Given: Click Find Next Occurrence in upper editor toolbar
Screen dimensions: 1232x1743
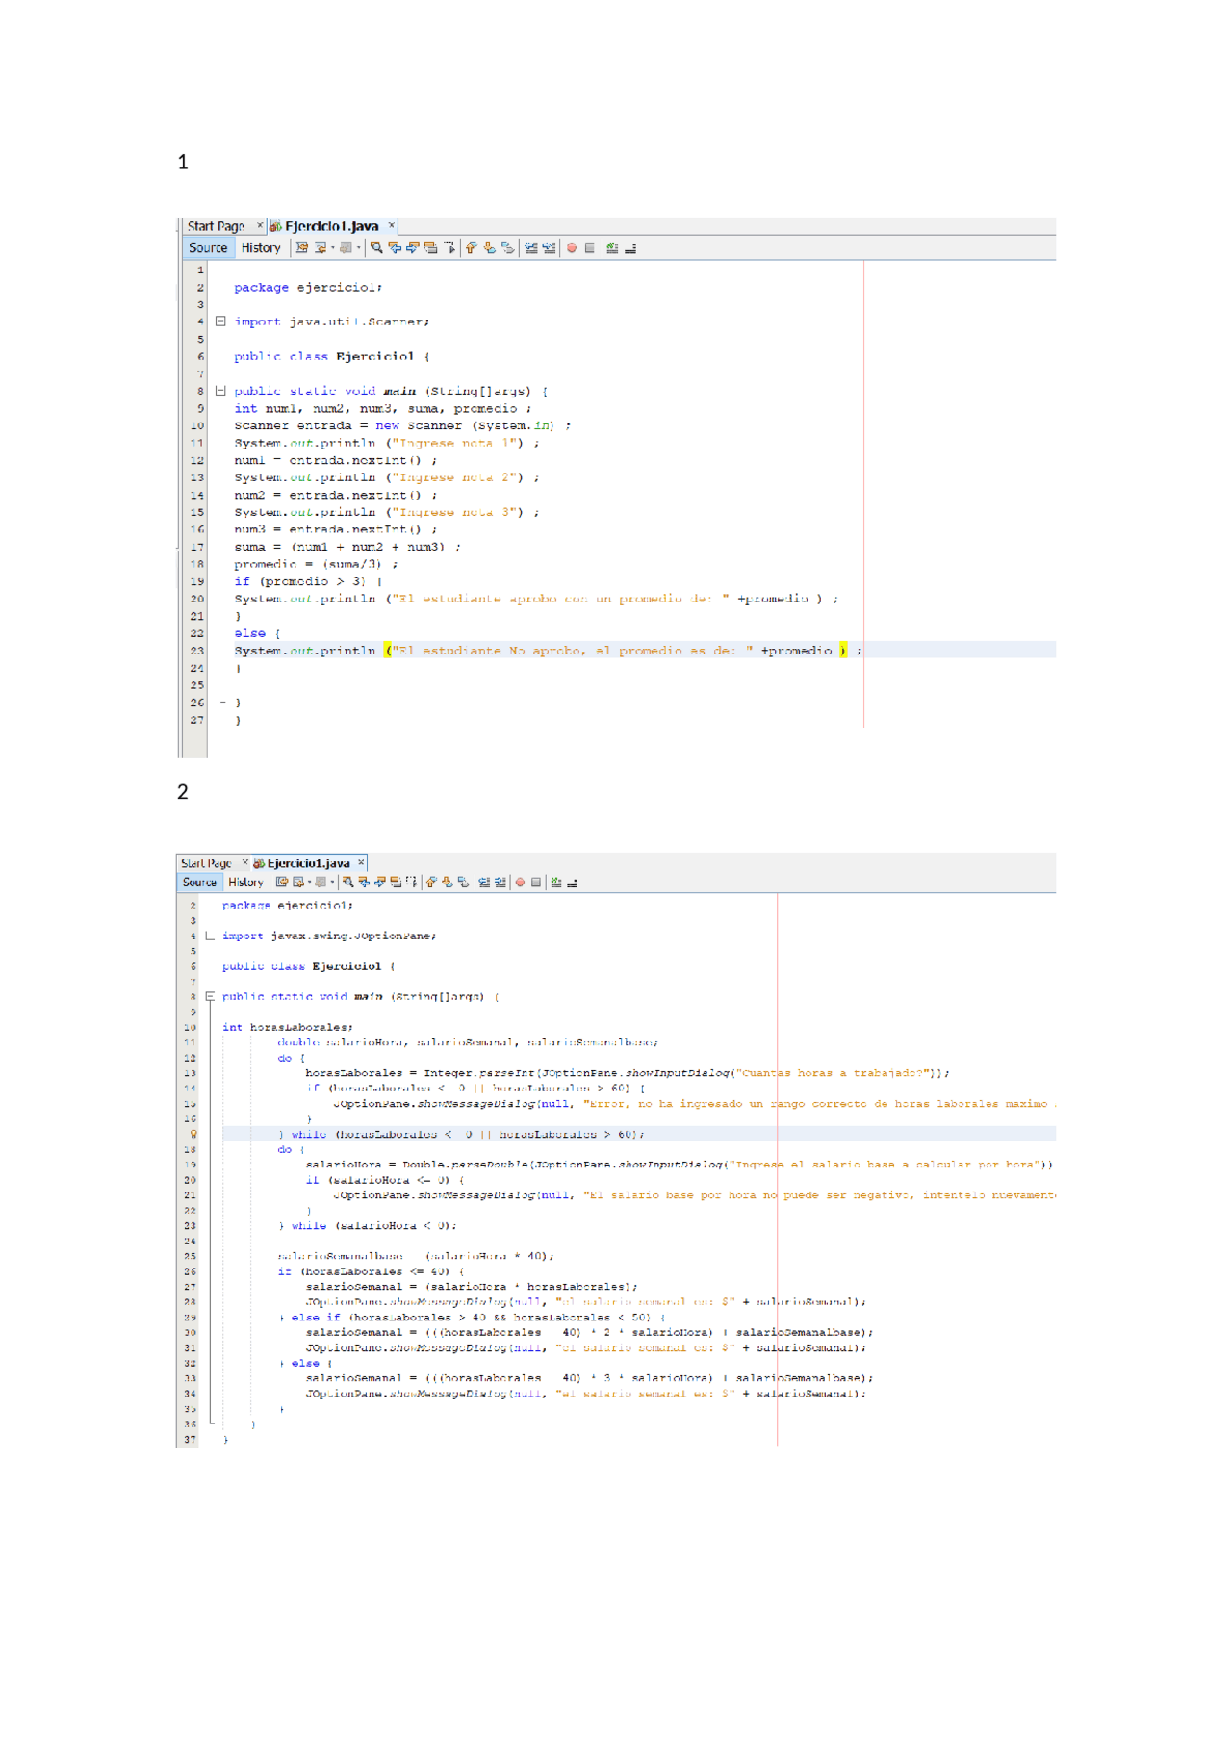Looking at the screenshot, I should (x=413, y=248).
